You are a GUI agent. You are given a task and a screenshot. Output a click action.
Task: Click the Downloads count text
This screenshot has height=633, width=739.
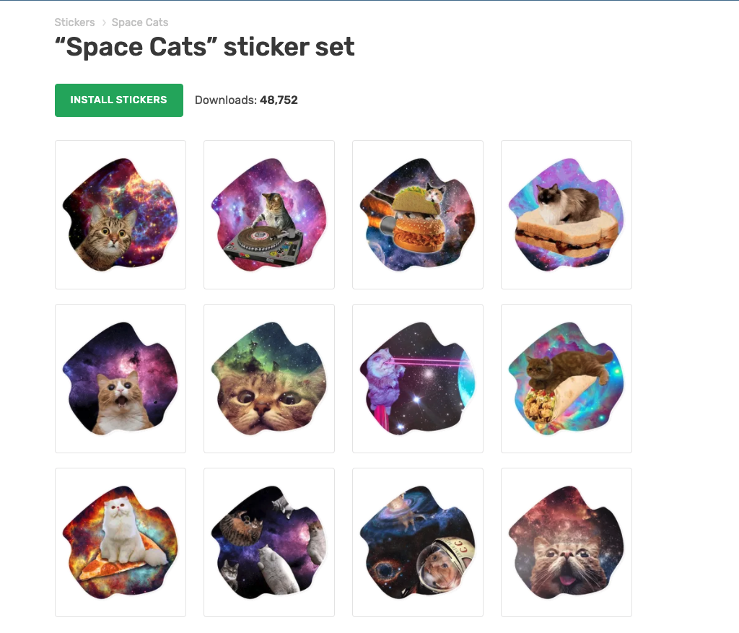pos(246,100)
